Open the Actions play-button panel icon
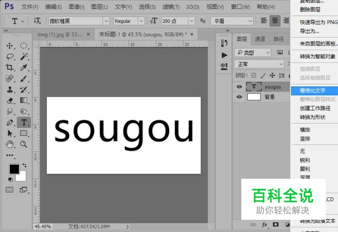 224,55
